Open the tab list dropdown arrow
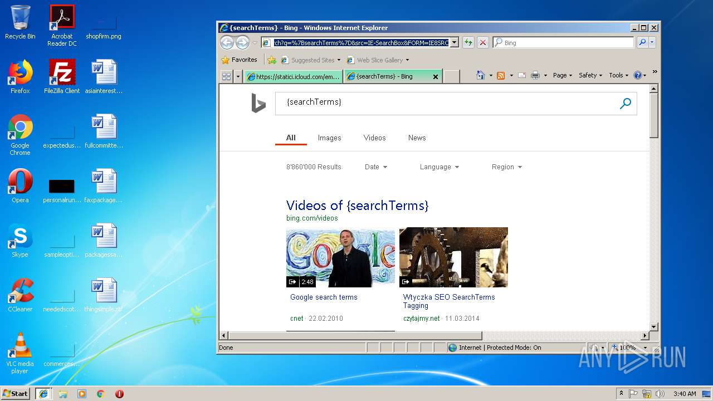The image size is (713, 401). (x=238, y=76)
